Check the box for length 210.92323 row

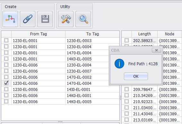click(127, 102)
